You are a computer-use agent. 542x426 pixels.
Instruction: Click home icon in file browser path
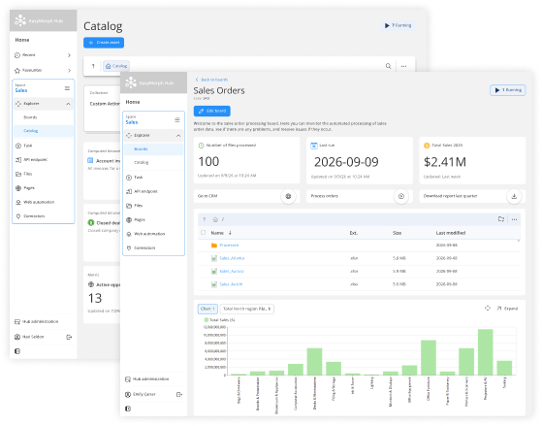pyautogui.click(x=215, y=219)
